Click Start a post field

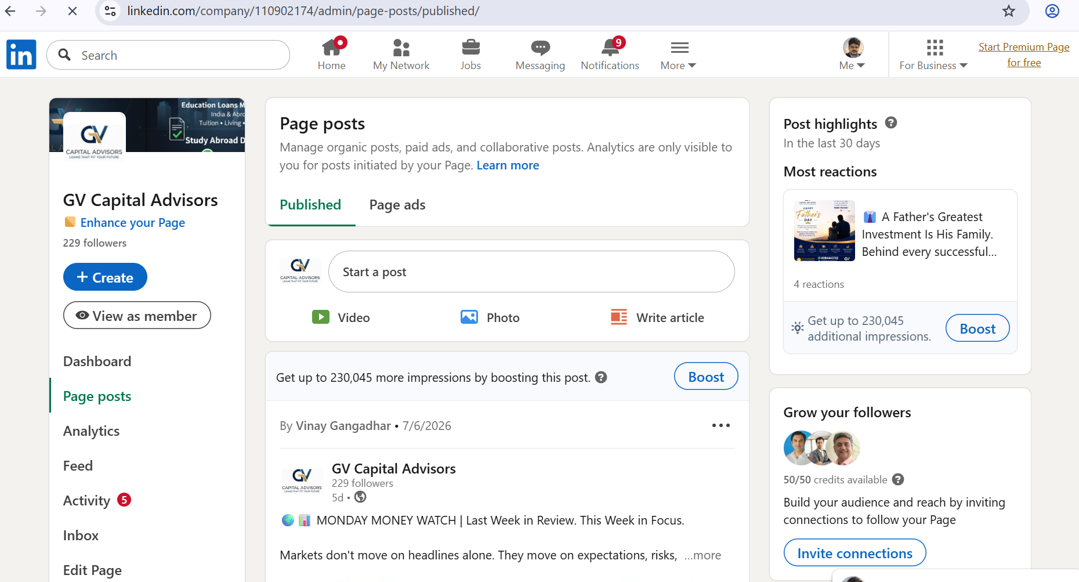[x=531, y=272]
